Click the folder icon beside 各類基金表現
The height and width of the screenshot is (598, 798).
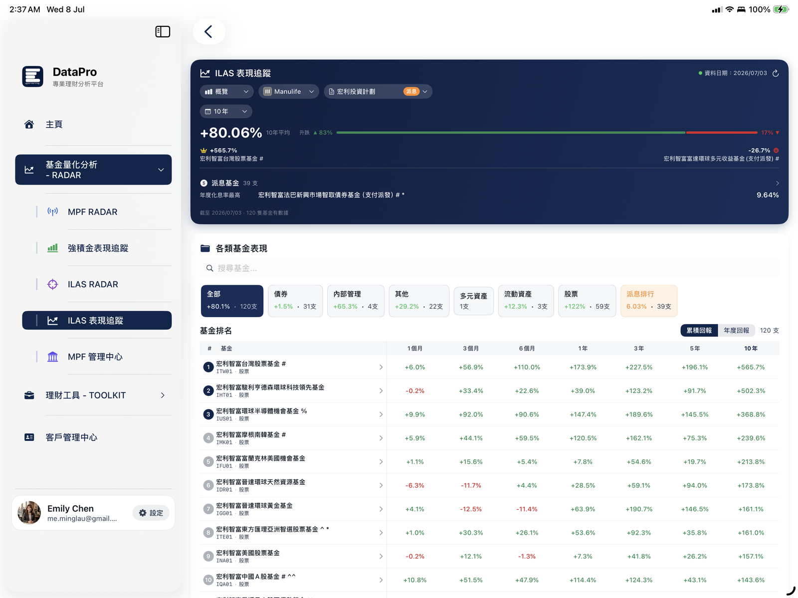pos(205,248)
